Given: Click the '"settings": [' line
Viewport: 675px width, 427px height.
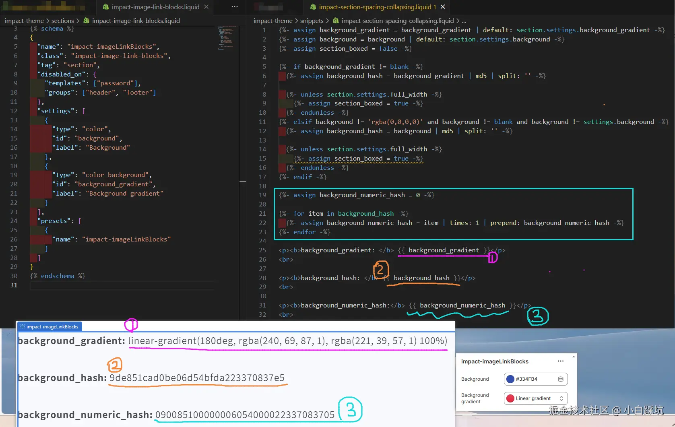Looking at the screenshot, I should [x=61, y=111].
